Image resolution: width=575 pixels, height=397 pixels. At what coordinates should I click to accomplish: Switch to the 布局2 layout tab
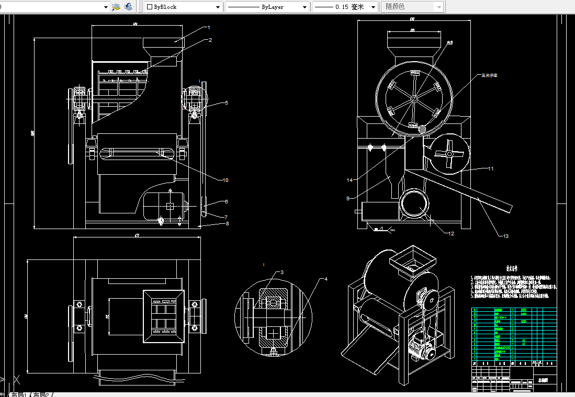tap(41, 394)
